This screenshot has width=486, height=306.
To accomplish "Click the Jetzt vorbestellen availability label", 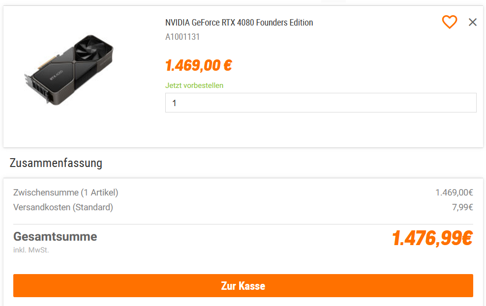I will 194,85.
